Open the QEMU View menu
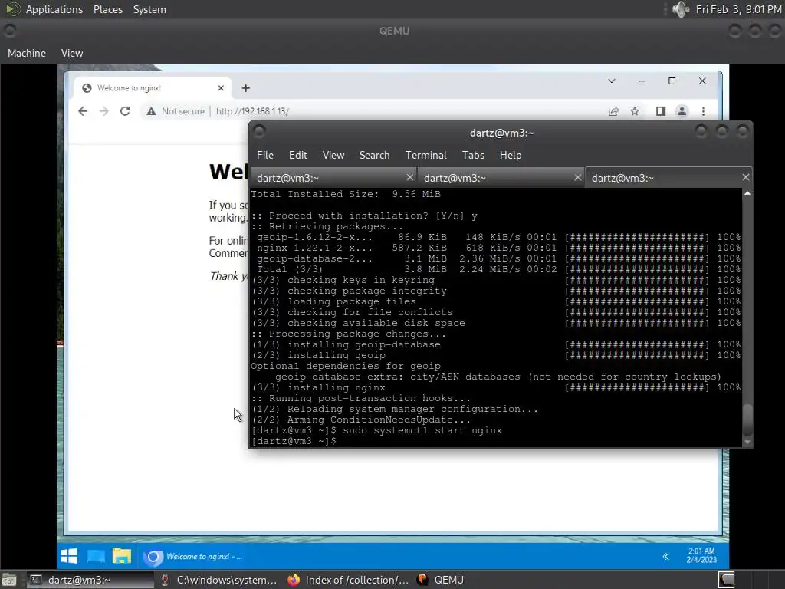 [72, 53]
